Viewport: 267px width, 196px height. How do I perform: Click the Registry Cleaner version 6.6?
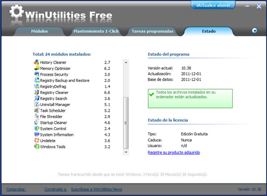point(107,92)
